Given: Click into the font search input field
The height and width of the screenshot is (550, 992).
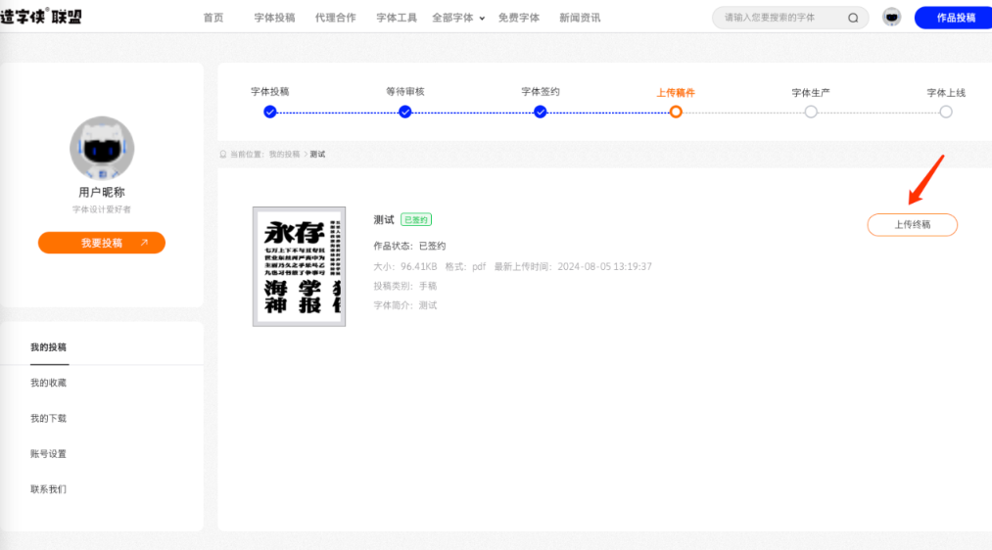Looking at the screenshot, I should (779, 18).
